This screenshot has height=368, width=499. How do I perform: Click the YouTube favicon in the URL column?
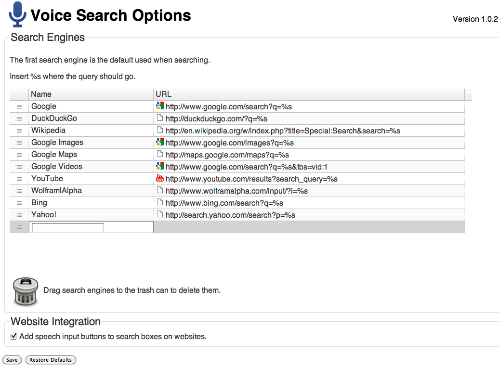coord(159,178)
